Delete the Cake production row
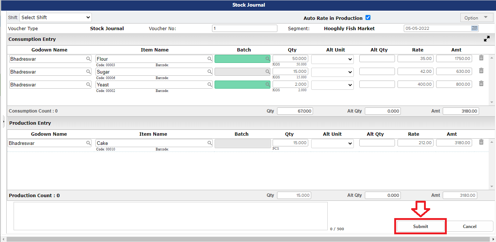The width and height of the screenshot is (496, 242). pyautogui.click(x=481, y=142)
